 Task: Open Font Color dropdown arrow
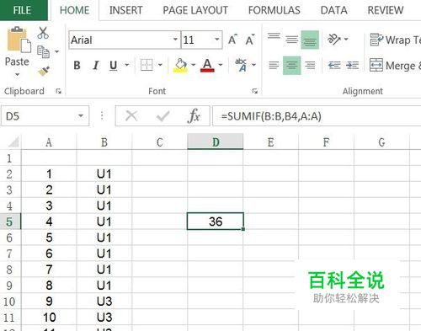pos(221,65)
